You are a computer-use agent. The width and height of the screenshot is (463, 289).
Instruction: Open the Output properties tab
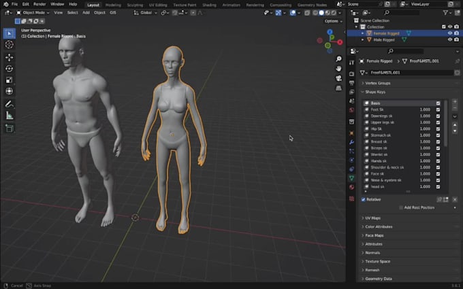(351, 83)
